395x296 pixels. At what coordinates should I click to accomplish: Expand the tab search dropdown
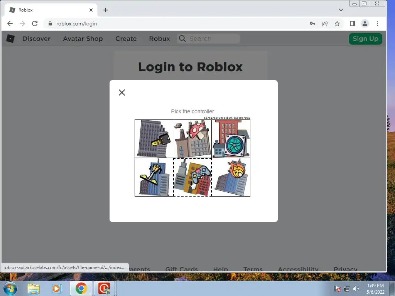[341, 10]
